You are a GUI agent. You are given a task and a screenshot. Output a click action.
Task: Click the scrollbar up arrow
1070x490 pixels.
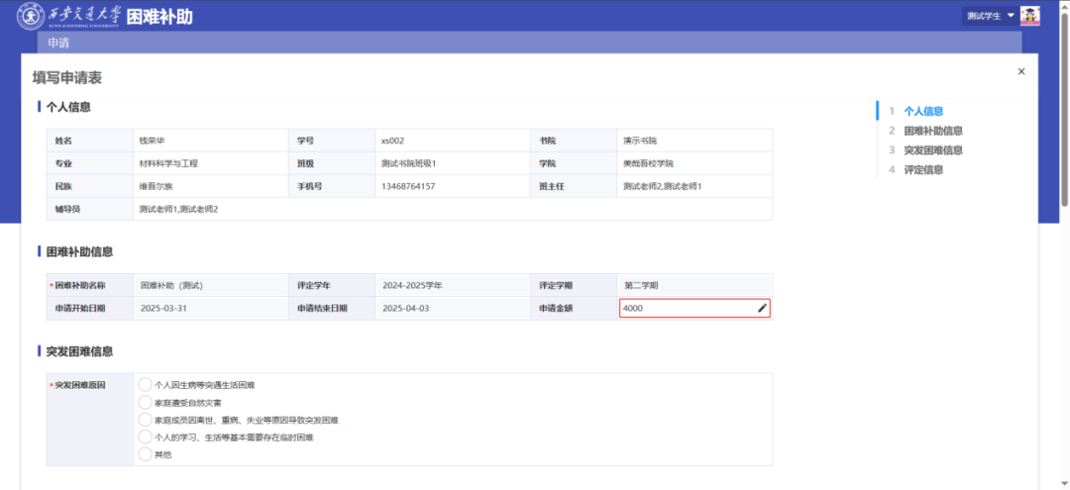(x=1064, y=6)
